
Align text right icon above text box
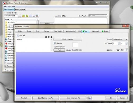(x=52, y=37)
